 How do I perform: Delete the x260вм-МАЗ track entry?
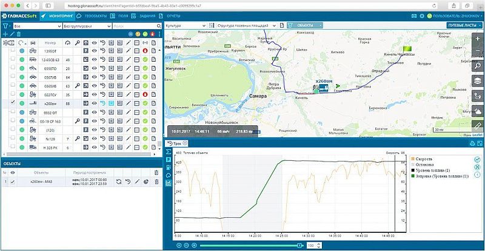pos(156,181)
